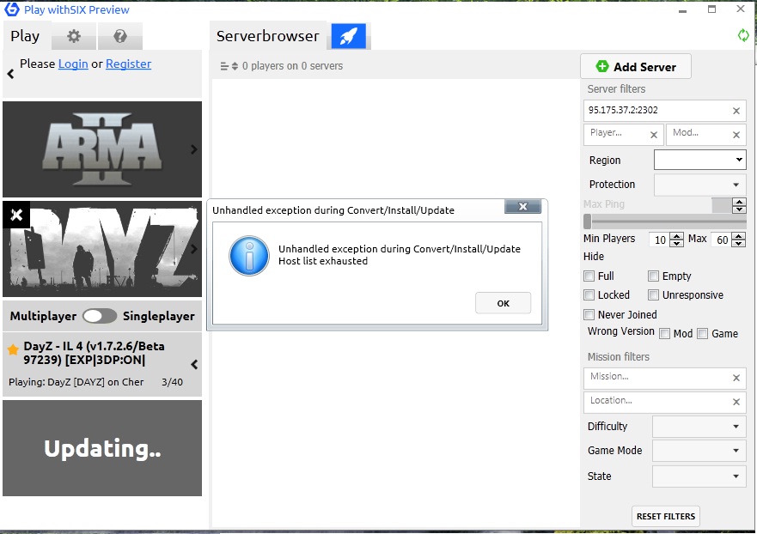Check the Never Joined checkbox
This screenshot has height=534, width=757.
pos(589,315)
